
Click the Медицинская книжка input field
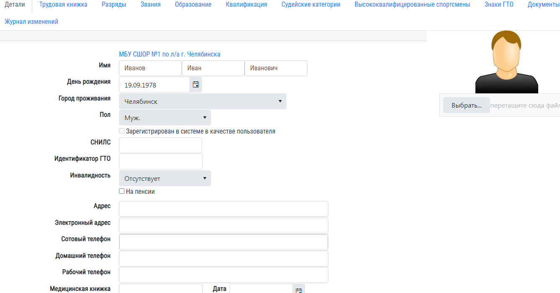coord(161,289)
